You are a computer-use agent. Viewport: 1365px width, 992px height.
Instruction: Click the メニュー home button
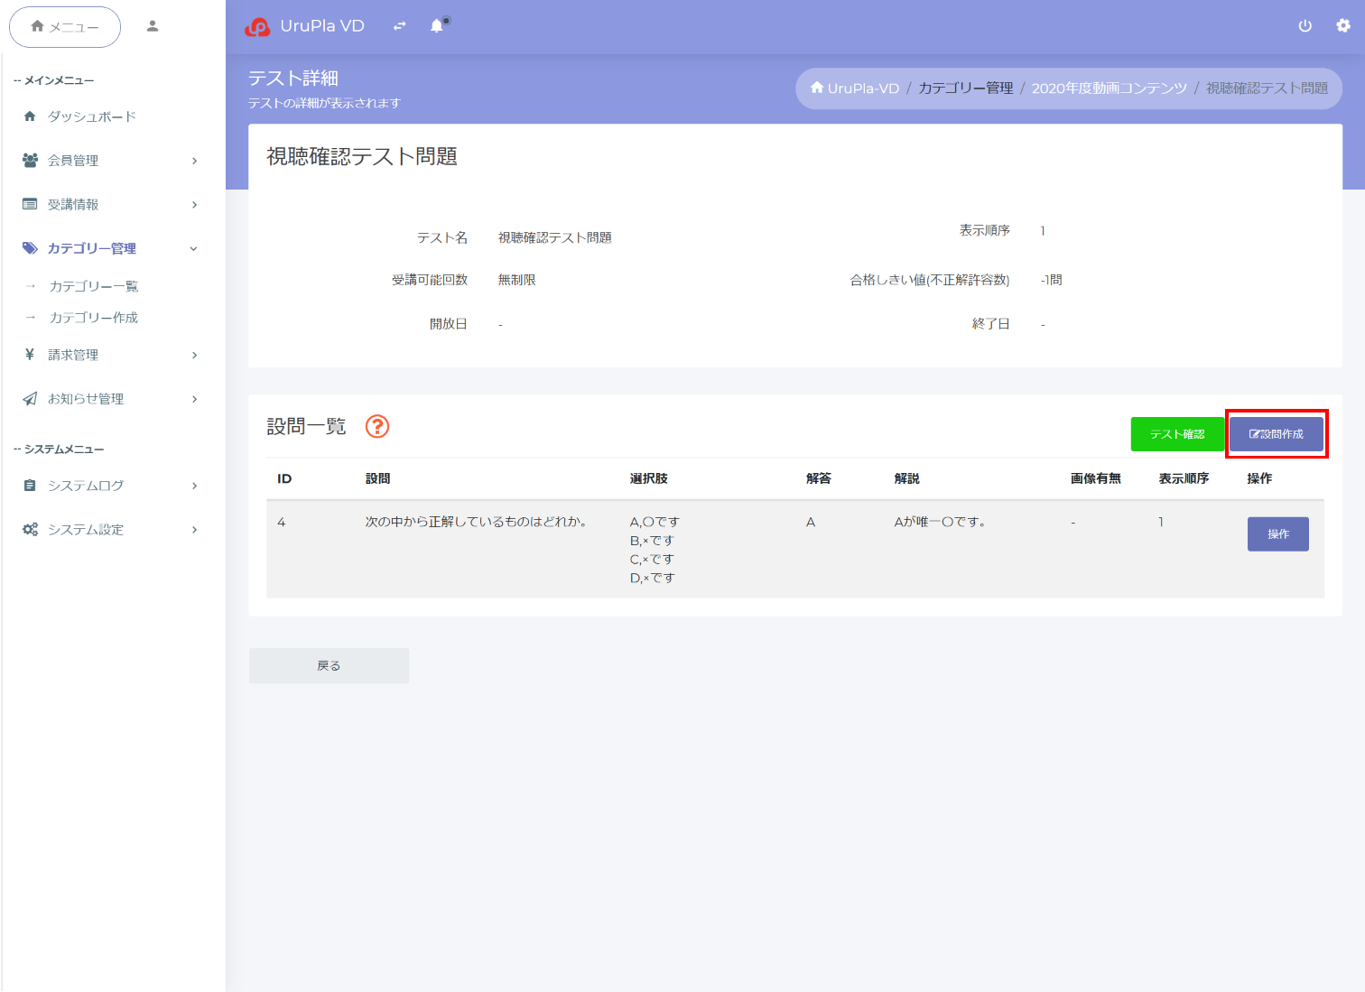coord(65,27)
